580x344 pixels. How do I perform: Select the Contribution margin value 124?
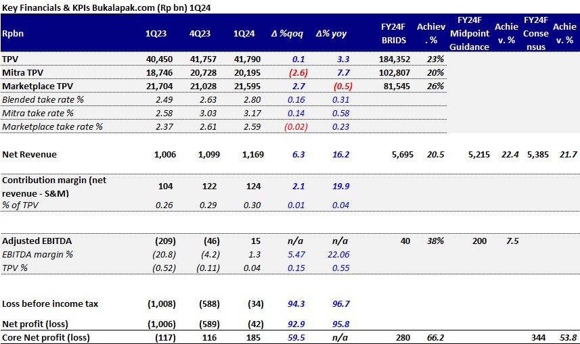click(253, 187)
